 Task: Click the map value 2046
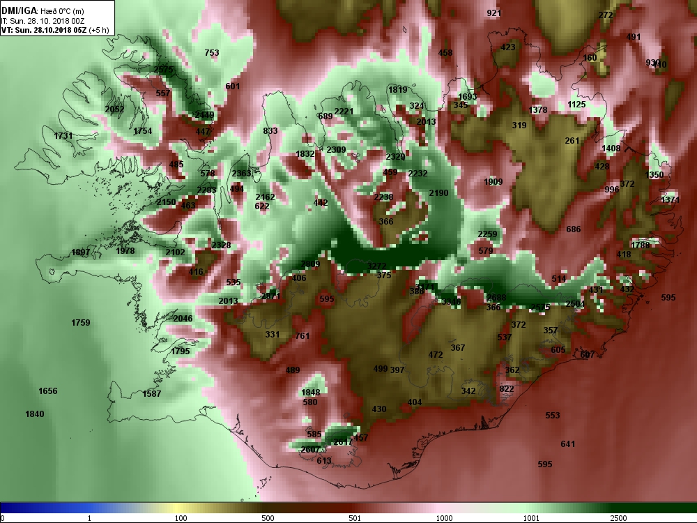183,319
